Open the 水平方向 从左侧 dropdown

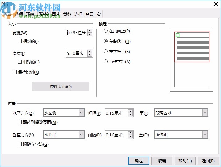click(64, 113)
